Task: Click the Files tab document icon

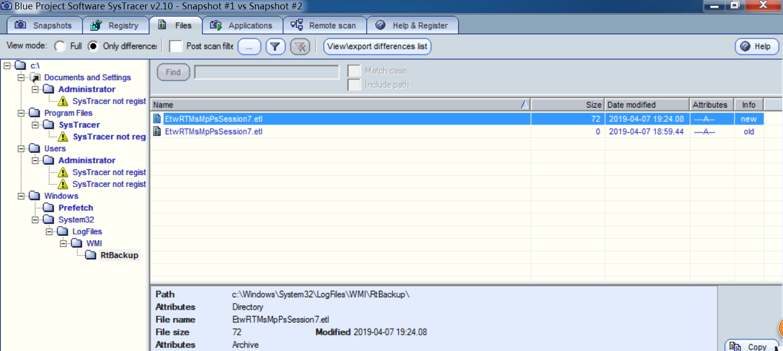Action: [x=162, y=25]
